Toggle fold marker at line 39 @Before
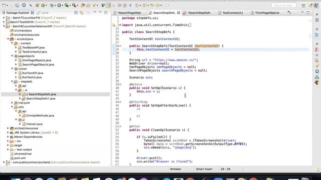The width and height of the screenshot is (321, 180). coord(120,84)
